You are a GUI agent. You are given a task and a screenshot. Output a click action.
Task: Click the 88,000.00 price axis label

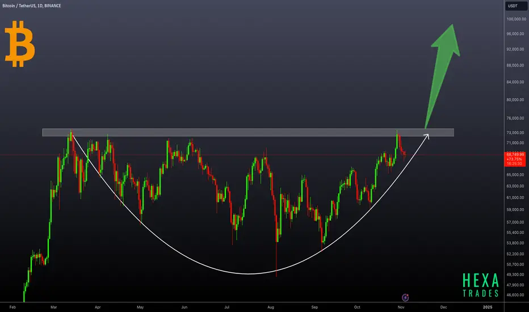point(515,65)
